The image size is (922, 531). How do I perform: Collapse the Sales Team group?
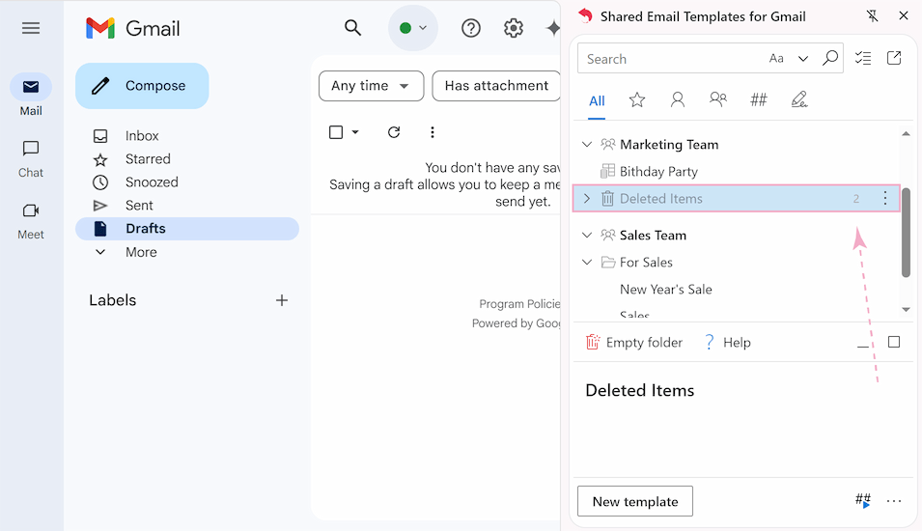586,236
